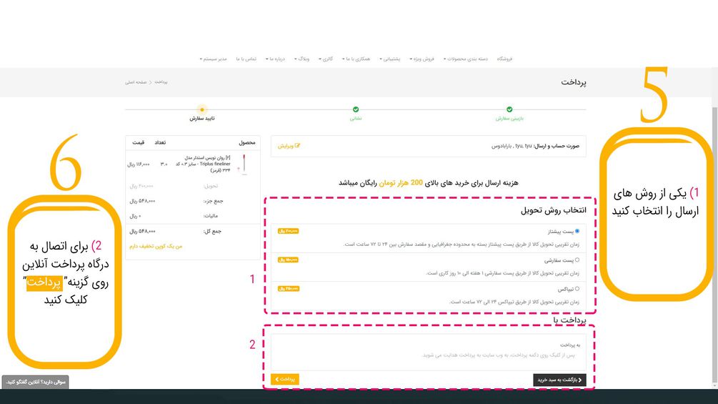Open the discount coupon link من یک کوپن تخفیف دارم
The width and height of the screenshot is (718, 404).
point(156,247)
